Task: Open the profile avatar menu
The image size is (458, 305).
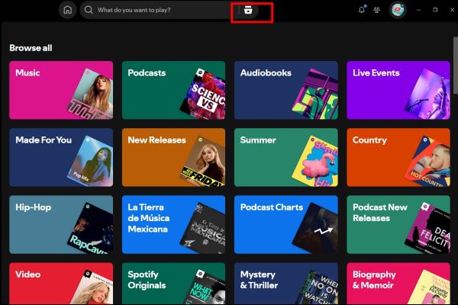Action: 398,10
